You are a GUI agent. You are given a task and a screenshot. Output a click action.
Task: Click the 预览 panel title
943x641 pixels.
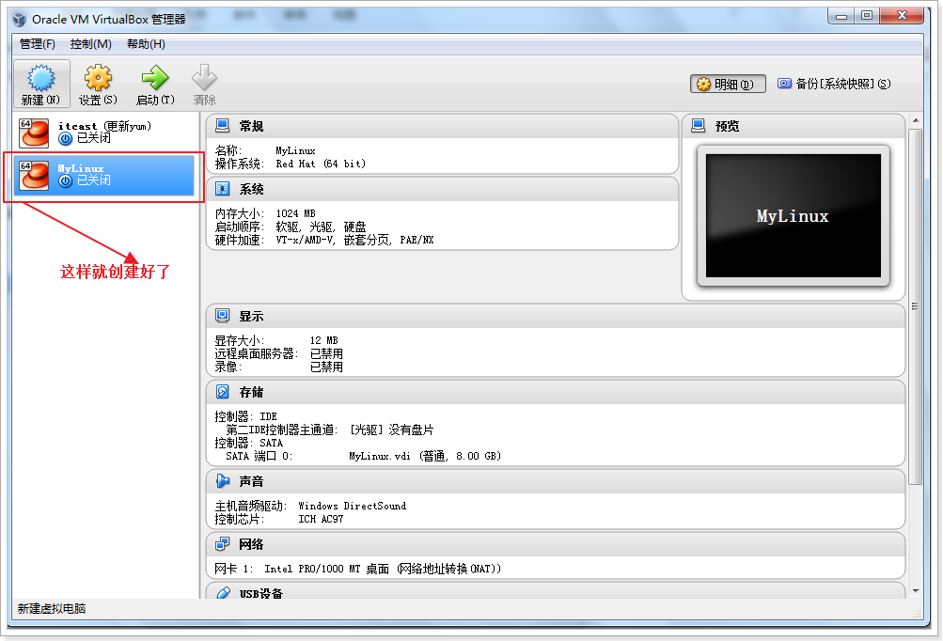pyautogui.click(x=727, y=126)
